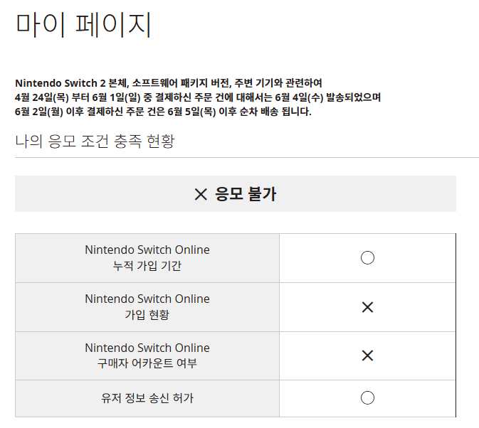Click 가입 현황 text
The width and height of the screenshot is (479, 428).
tap(147, 314)
